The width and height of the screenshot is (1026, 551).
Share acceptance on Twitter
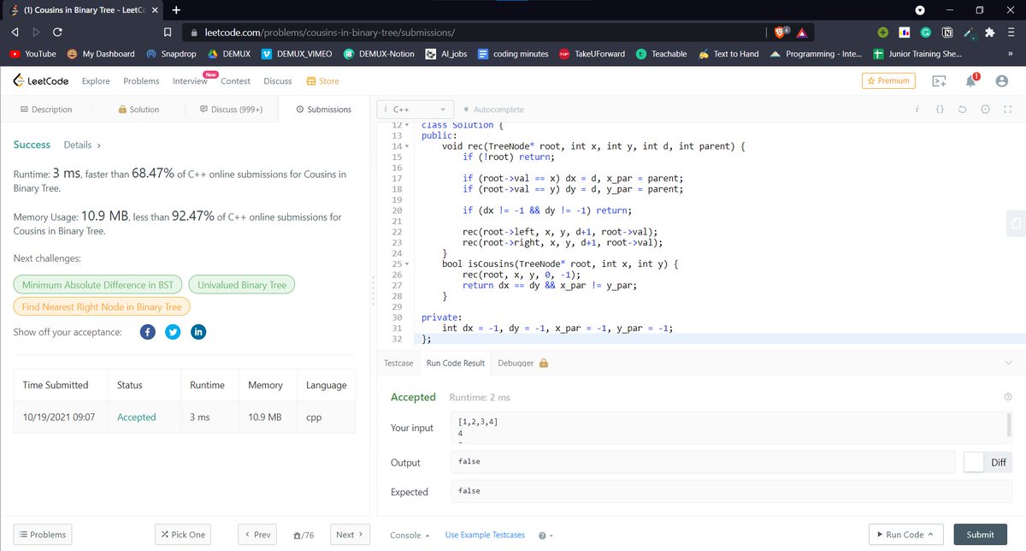[x=173, y=332]
